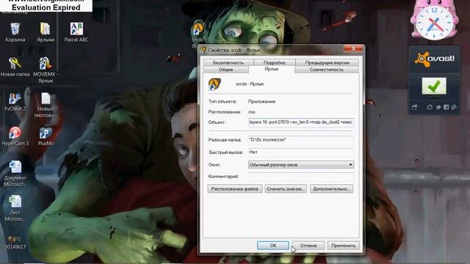Screen dimensions: 470x264
Task: Open the Новый текстовый document icon
Action: pos(46,105)
